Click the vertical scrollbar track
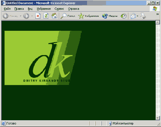This screenshot has height=127, width=161. 158,70
